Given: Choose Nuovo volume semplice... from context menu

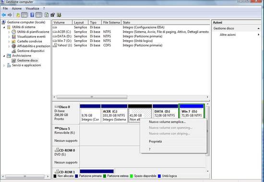Looking at the screenshot, I should click(173, 122).
